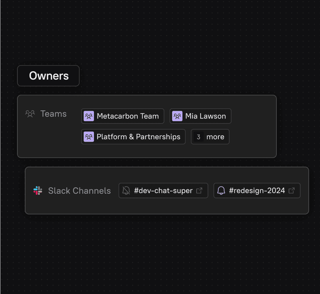Screen dimensions: 320x294
Task: Select the Teams row label
Action: 53,114
